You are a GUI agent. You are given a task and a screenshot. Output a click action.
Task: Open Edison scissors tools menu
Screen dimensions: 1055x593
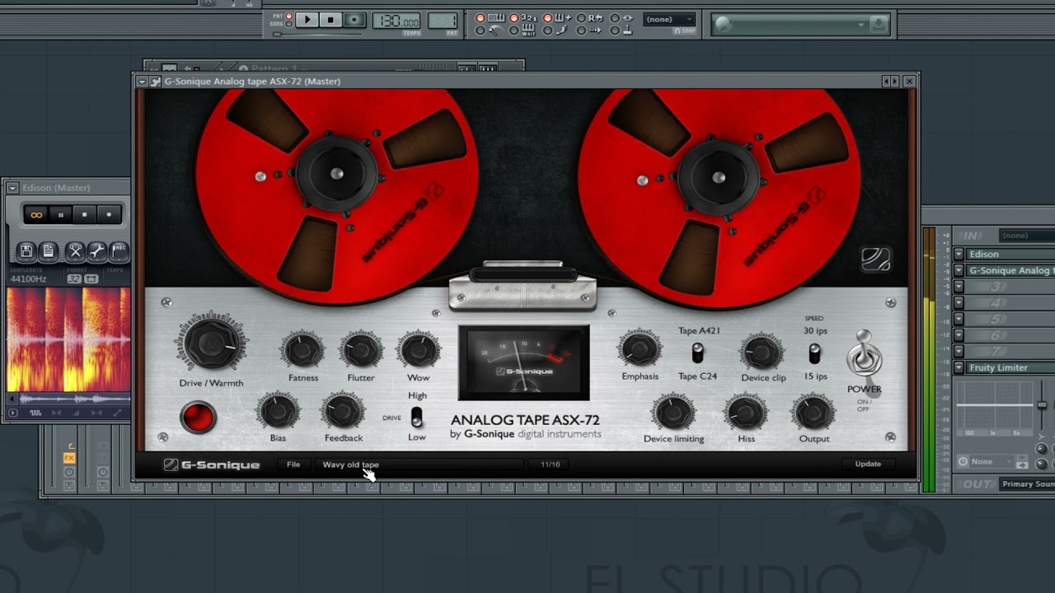pyautogui.click(x=75, y=250)
